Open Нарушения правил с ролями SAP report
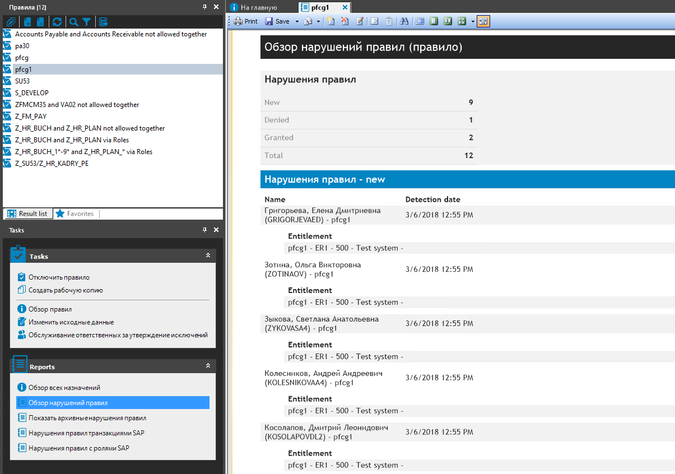The image size is (675, 474). coord(73,448)
